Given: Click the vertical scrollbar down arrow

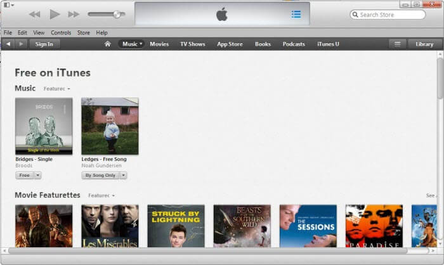Looking at the screenshot, I should tap(440, 244).
